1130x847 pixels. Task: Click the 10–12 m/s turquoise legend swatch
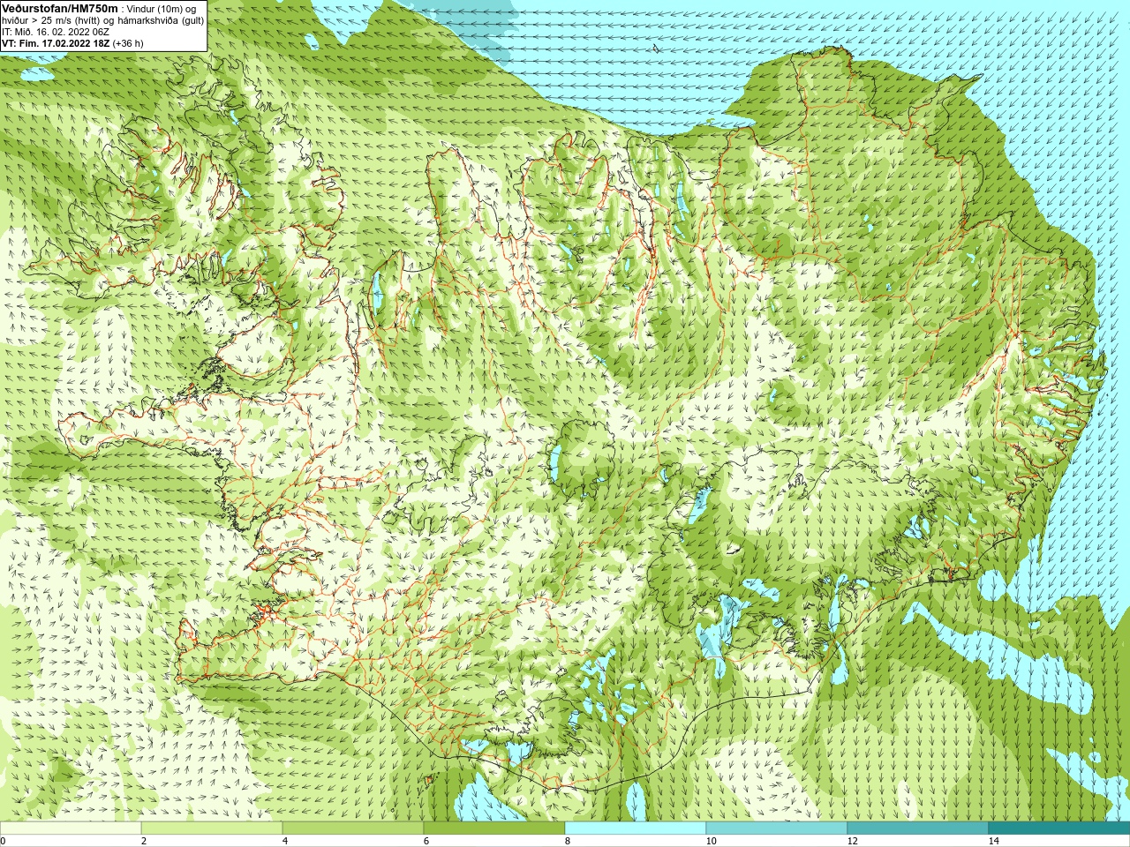coord(777,828)
